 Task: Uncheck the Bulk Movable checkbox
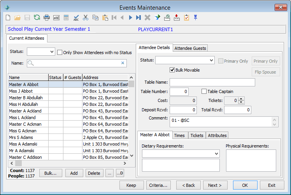[172, 70]
